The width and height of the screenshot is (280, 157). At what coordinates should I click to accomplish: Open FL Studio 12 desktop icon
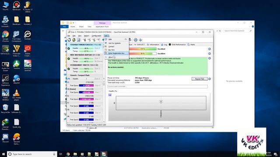pos(28,7)
